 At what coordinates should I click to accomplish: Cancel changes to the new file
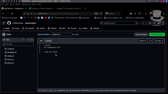[141, 34]
